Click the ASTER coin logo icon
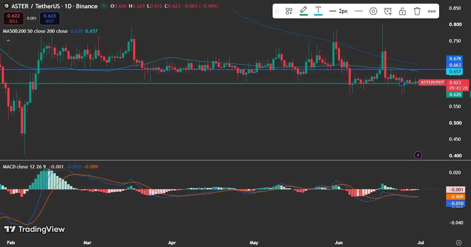This screenshot has height=247, width=471. 6,6
